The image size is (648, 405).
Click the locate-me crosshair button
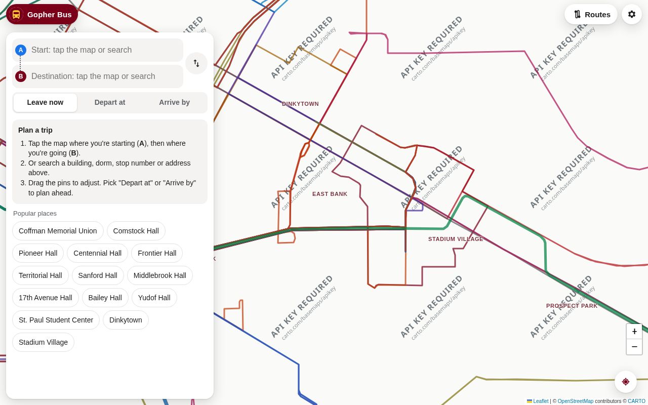[x=626, y=382]
